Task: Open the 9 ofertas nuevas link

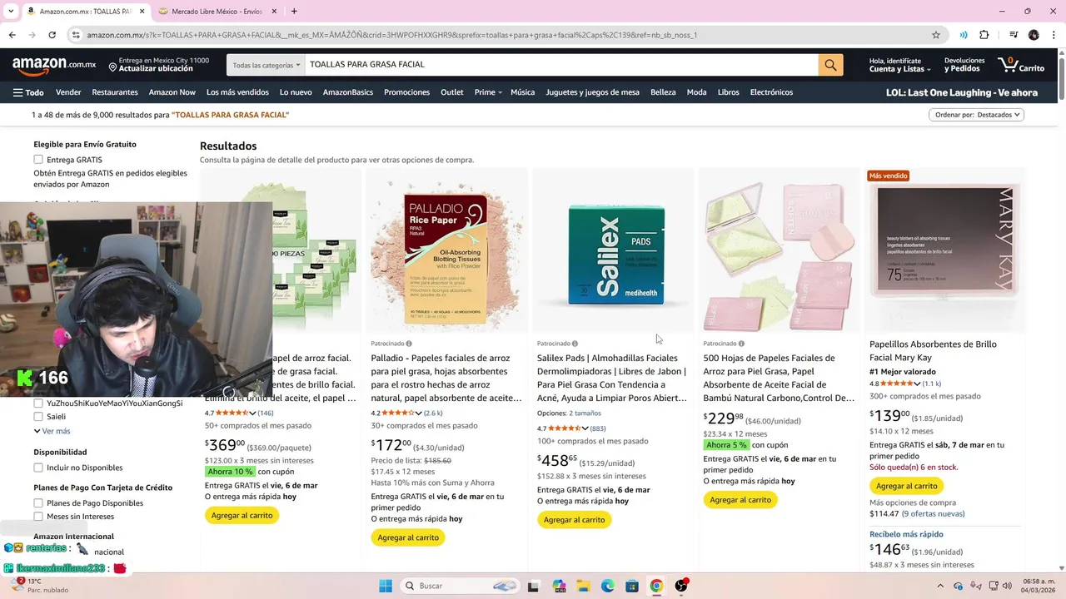Action: tap(933, 514)
